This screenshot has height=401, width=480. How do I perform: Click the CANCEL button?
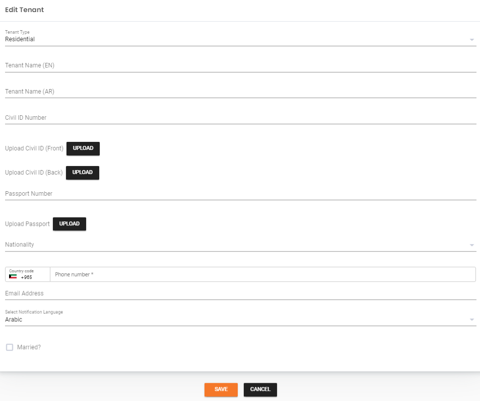pos(260,389)
